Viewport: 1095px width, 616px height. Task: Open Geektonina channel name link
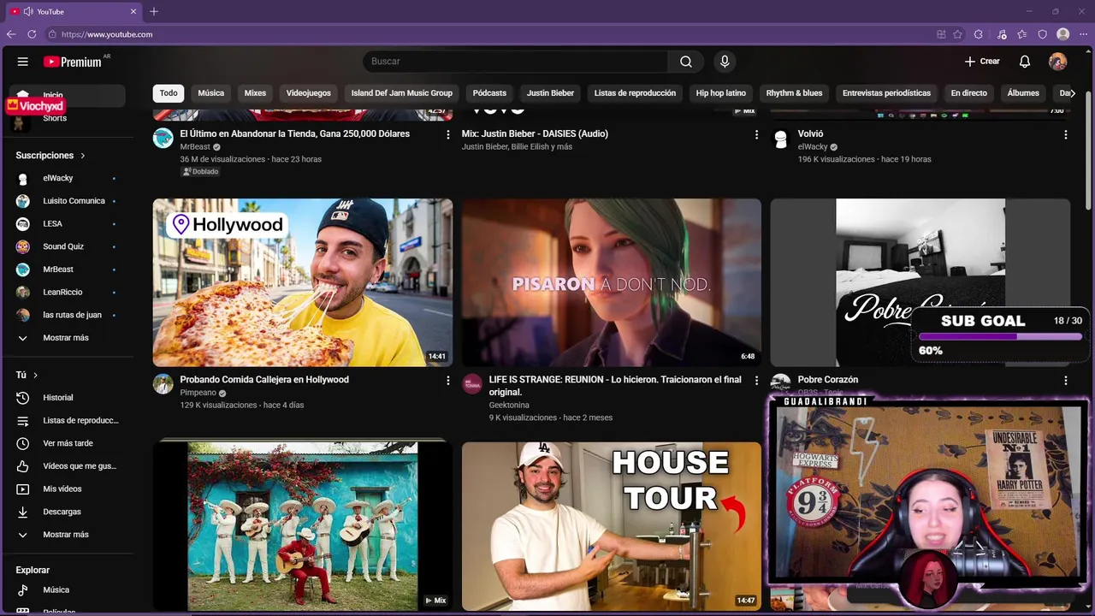click(x=509, y=405)
